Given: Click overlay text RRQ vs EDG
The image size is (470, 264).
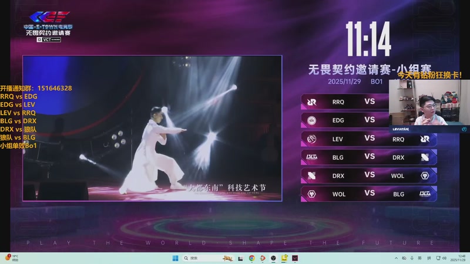Looking at the screenshot, I should point(19,96).
